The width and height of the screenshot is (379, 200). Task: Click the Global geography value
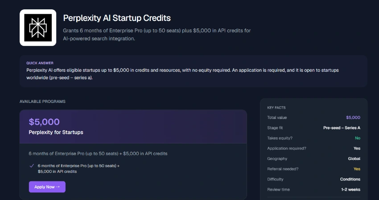point(354,159)
